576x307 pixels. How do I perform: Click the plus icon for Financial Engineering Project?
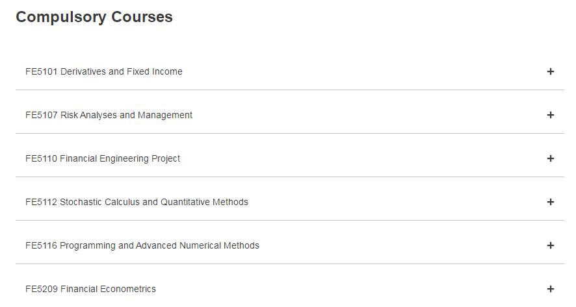pyautogui.click(x=550, y=158)
